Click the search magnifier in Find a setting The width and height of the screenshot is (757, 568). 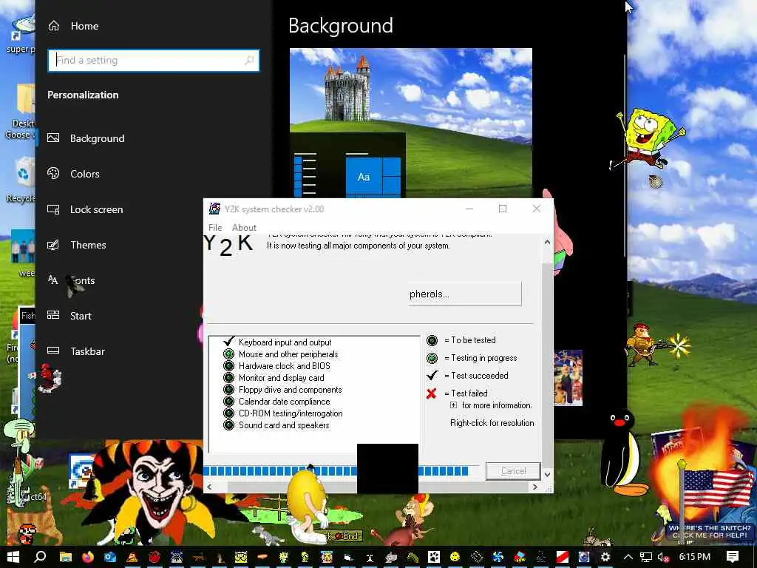tap(249, 61)
